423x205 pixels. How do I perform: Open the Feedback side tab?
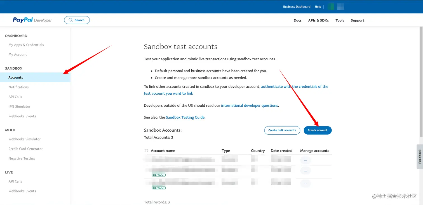point(420,156)
